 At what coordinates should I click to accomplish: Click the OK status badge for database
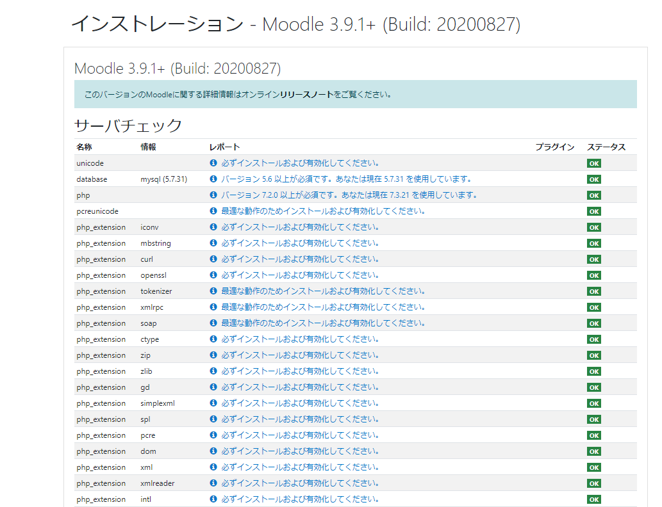click(593, 180)
